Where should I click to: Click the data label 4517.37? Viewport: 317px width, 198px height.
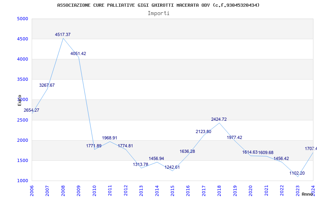(x=63, y=34)
